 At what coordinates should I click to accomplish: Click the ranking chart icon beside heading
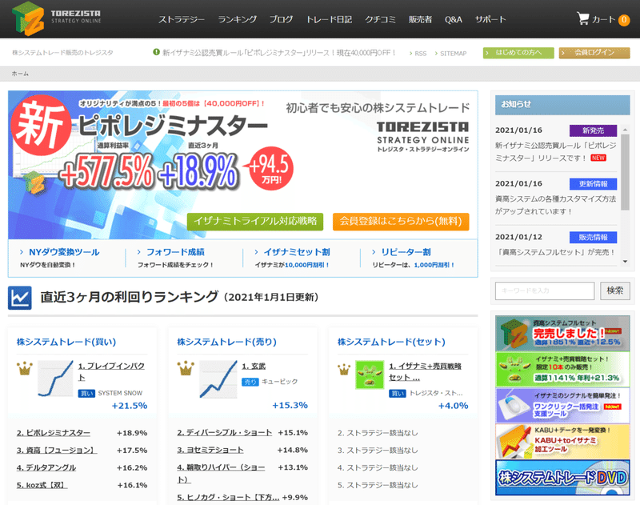(19, 298)
